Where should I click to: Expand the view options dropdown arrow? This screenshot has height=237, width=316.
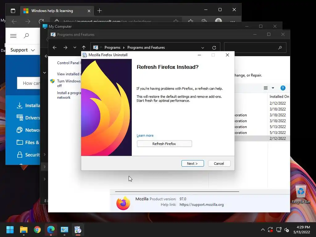pos(273,88)
